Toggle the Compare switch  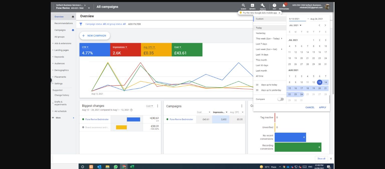[x=280, y=99]
